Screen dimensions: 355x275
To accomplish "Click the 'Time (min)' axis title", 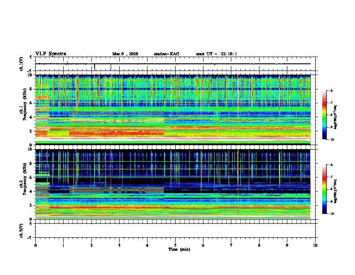I will coord(179,249).
